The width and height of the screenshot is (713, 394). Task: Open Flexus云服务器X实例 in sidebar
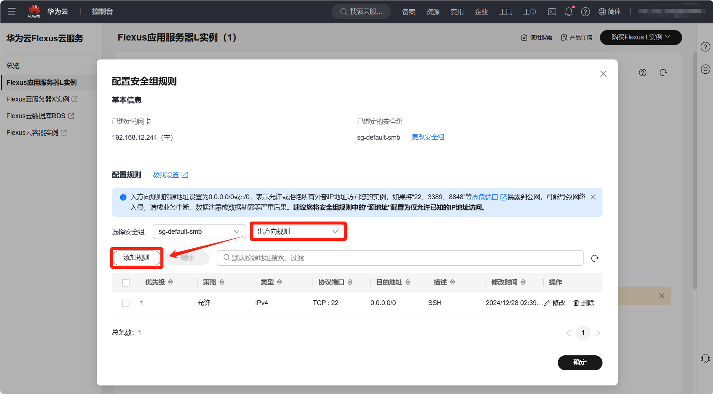click(42, 99)
